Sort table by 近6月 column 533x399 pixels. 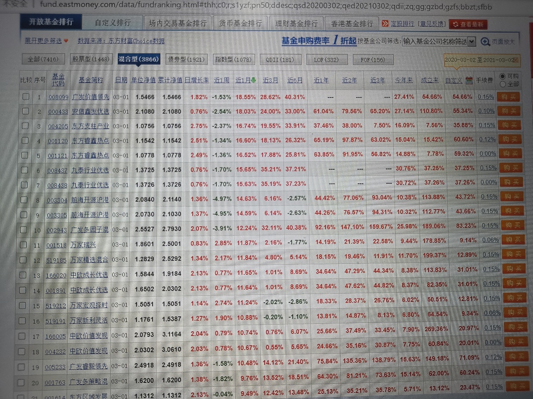[x=295, y=80]
